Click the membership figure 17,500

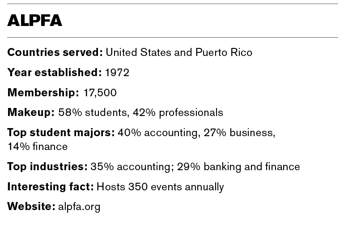pyautogui.click(x=100, y=93)
